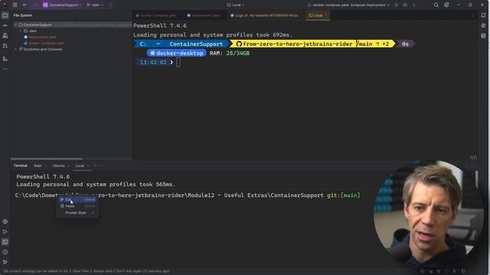Choose Cut from the context menu

77,199
